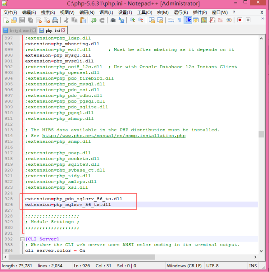269x272 pixels.
Task: Open the 运行(R) menu
Action: (181, 12)
